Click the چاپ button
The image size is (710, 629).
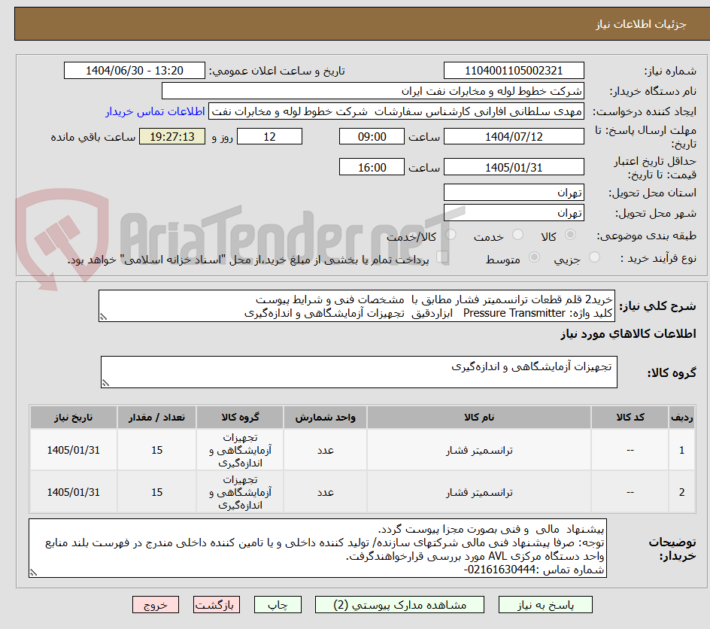click(x=278, y=604)
